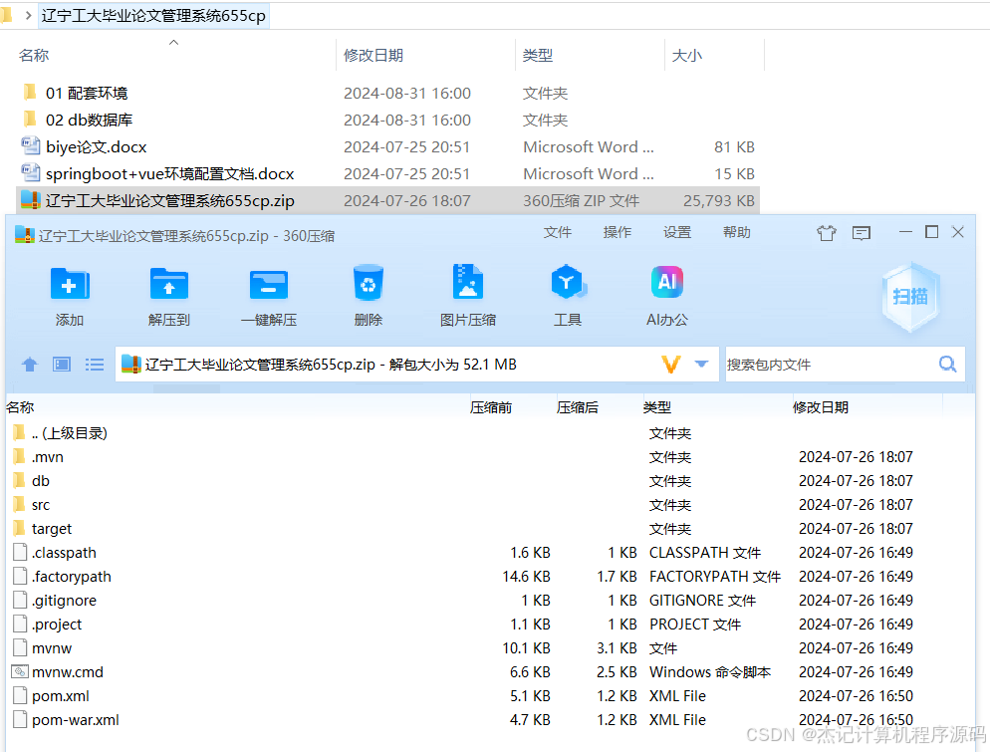The image size is (990, 752).
Task: Open the 帮助 (Help) menu
Action: coord(735,231)
